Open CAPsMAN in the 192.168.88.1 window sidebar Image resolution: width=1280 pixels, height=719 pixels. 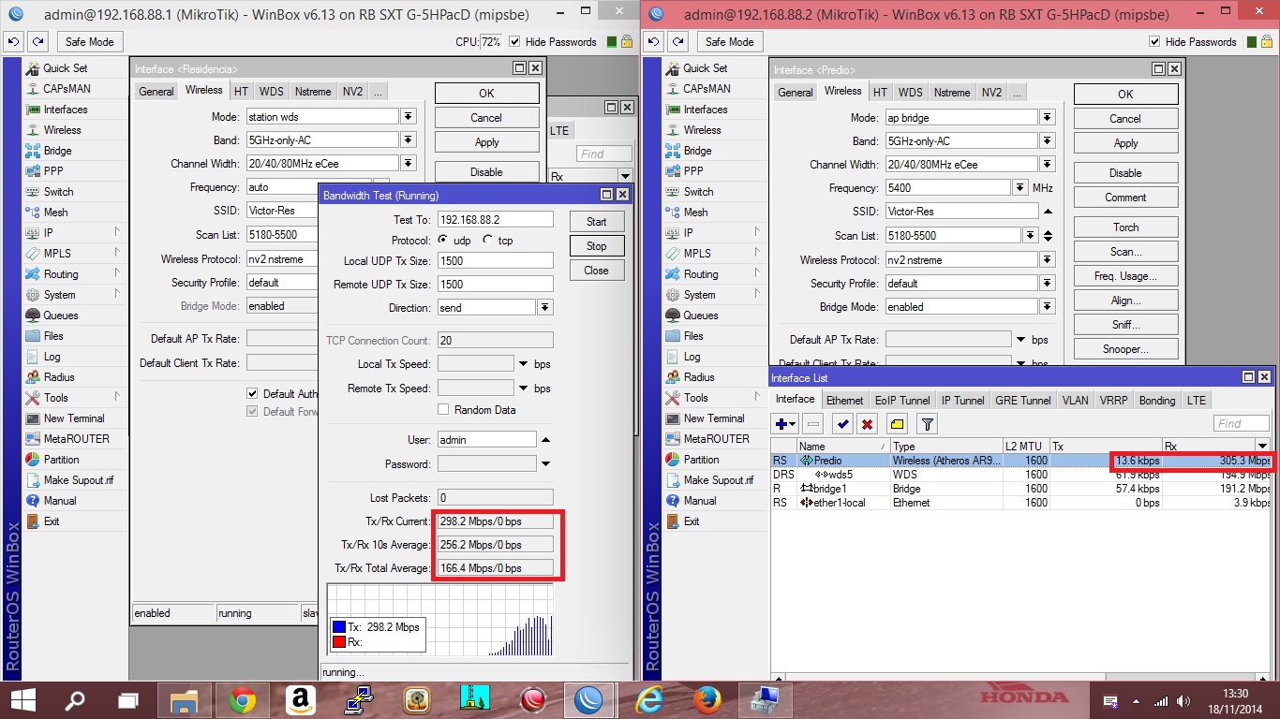tap(67, 89)
